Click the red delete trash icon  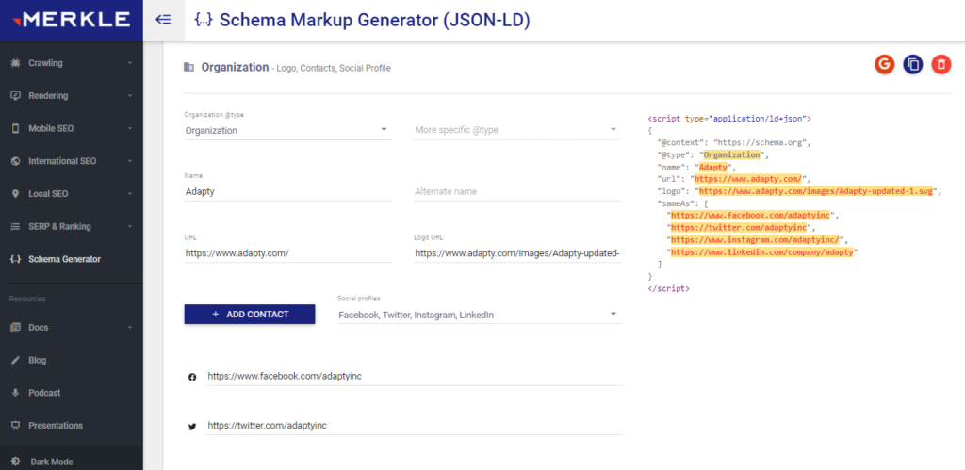tap(940, 64)
